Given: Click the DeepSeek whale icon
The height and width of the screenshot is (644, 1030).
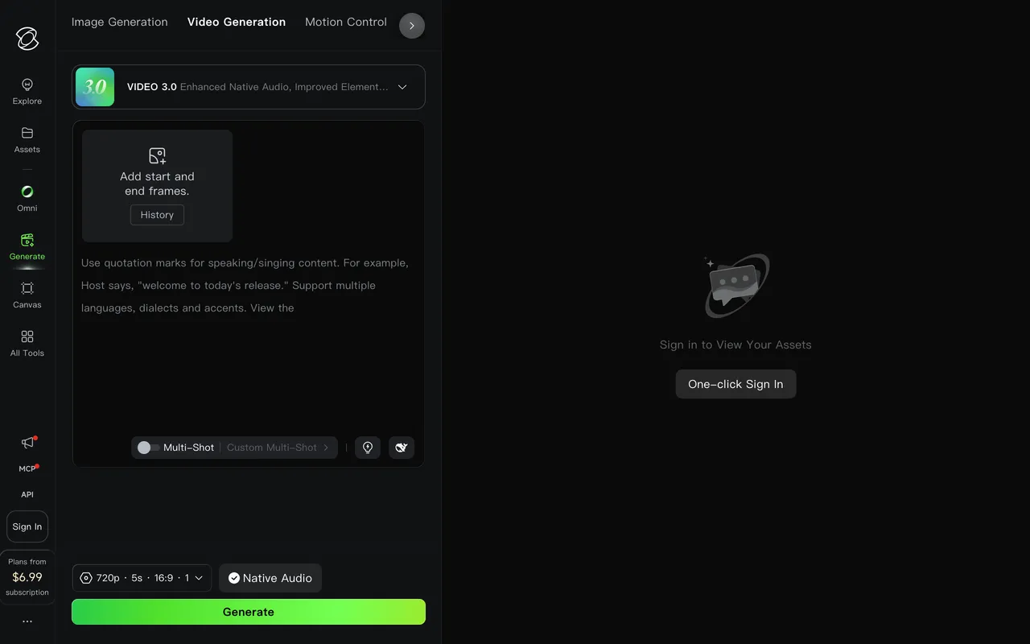Looking at the screenshot, I should coord(402,448).
